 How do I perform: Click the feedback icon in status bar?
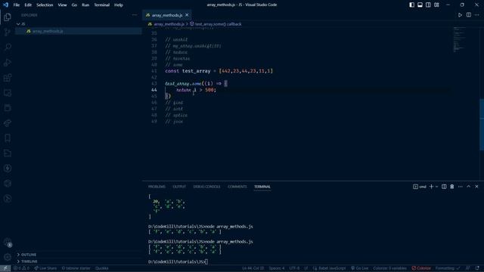tap(468, 268)
